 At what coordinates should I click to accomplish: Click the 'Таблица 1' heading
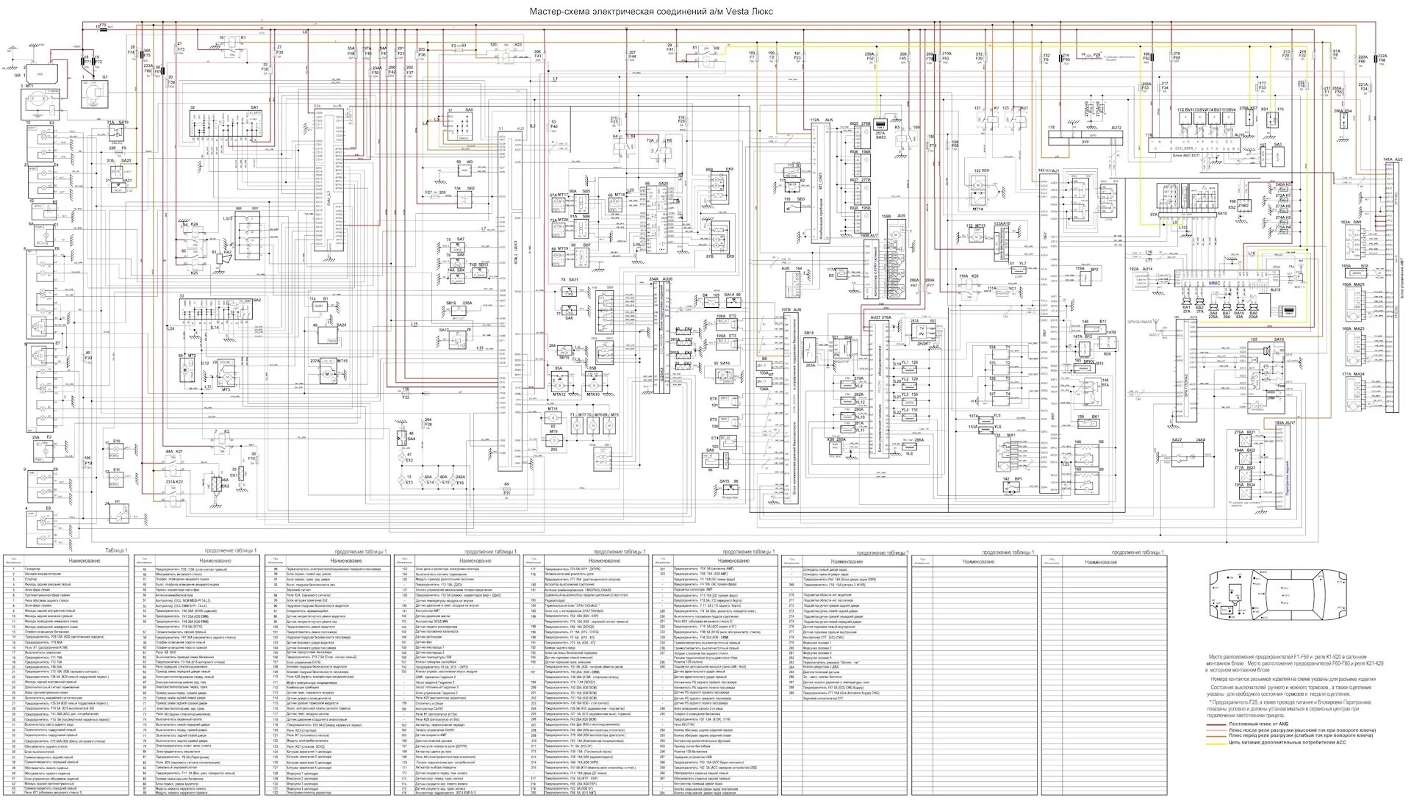coord(116,550)
